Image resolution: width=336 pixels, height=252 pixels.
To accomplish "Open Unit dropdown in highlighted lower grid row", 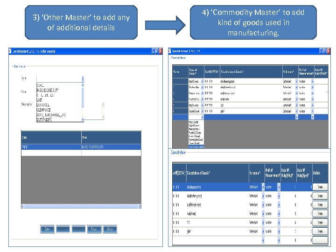I will [x=279, y=187].
